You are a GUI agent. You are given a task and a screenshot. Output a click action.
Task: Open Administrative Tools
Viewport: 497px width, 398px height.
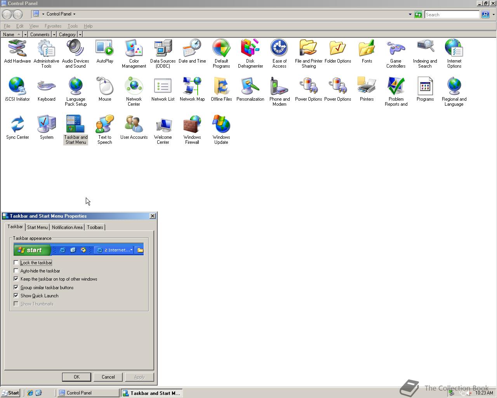click(x=46, y=54)
